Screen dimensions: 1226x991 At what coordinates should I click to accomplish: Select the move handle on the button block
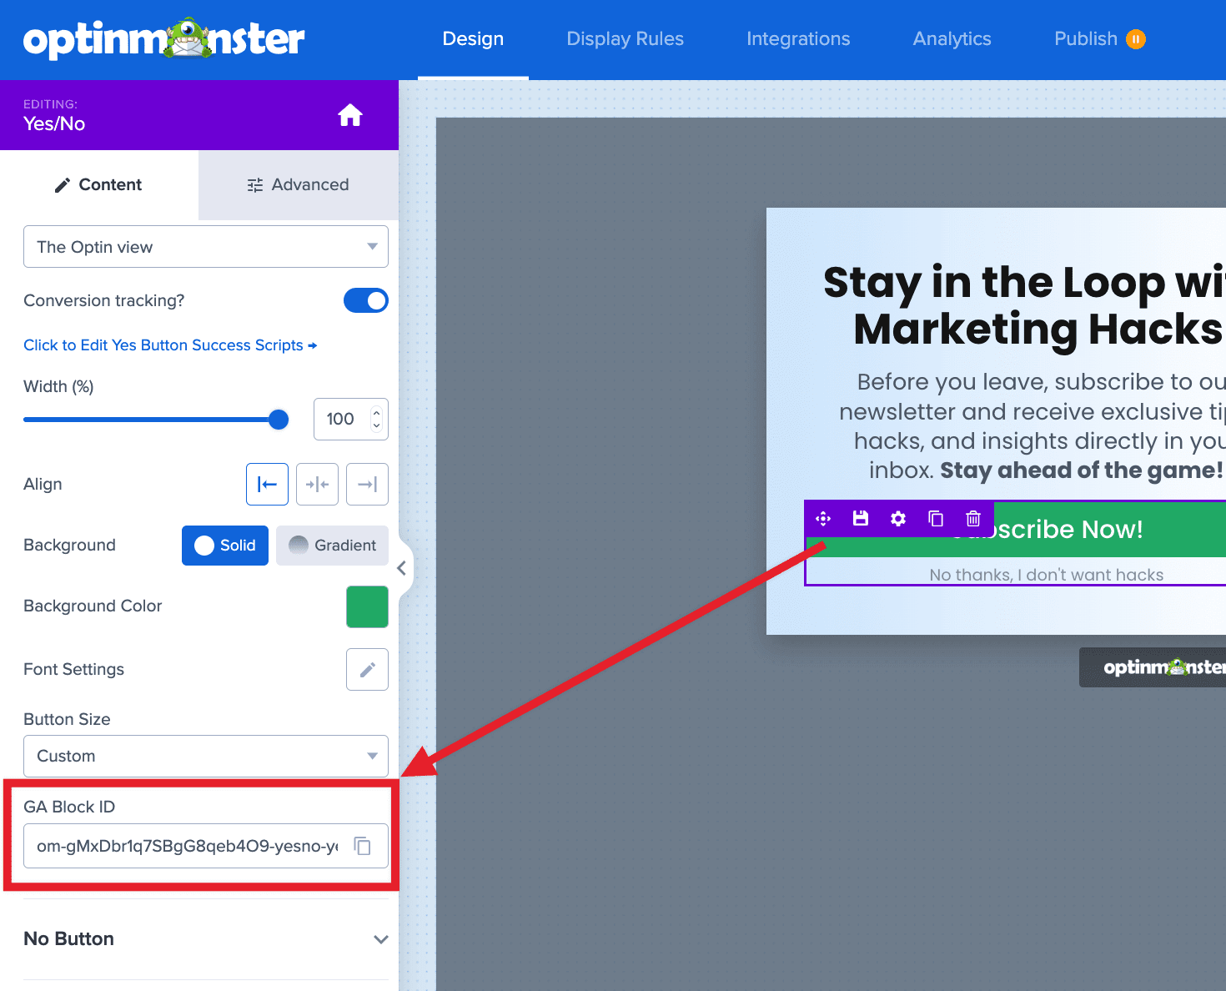click(822, 518)
